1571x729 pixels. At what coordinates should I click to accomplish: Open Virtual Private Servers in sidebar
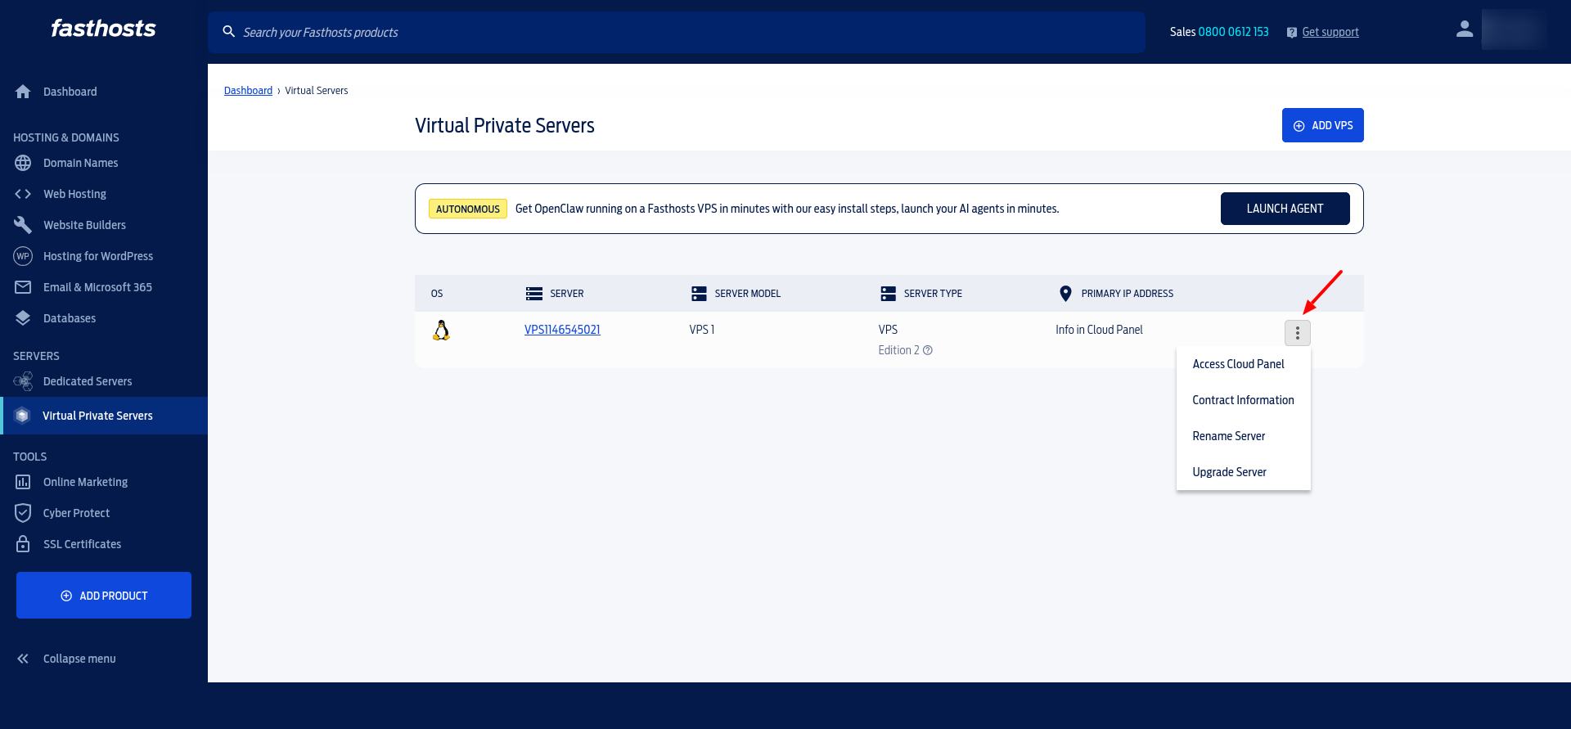pyautogui.click(x=104, y=416)
